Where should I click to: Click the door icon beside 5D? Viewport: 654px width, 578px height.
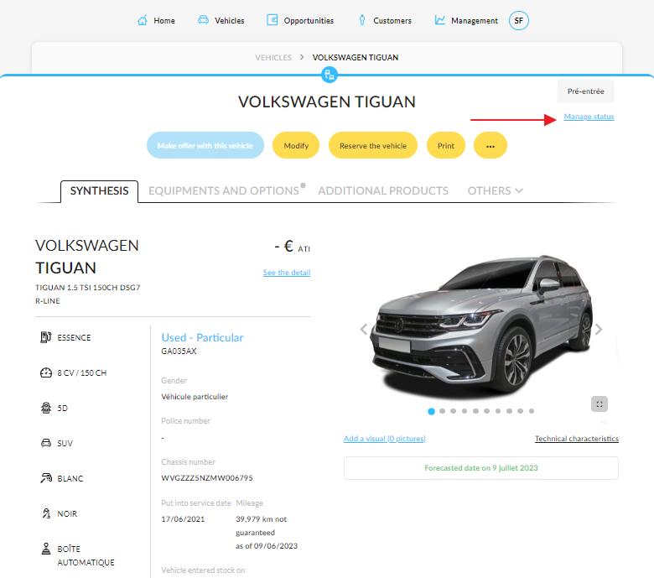tap(46, 408)
